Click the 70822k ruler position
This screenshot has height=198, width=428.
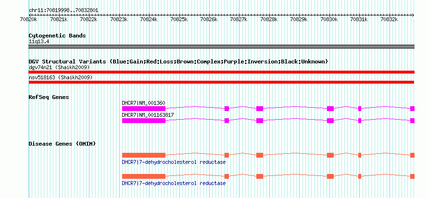point(89,19)
